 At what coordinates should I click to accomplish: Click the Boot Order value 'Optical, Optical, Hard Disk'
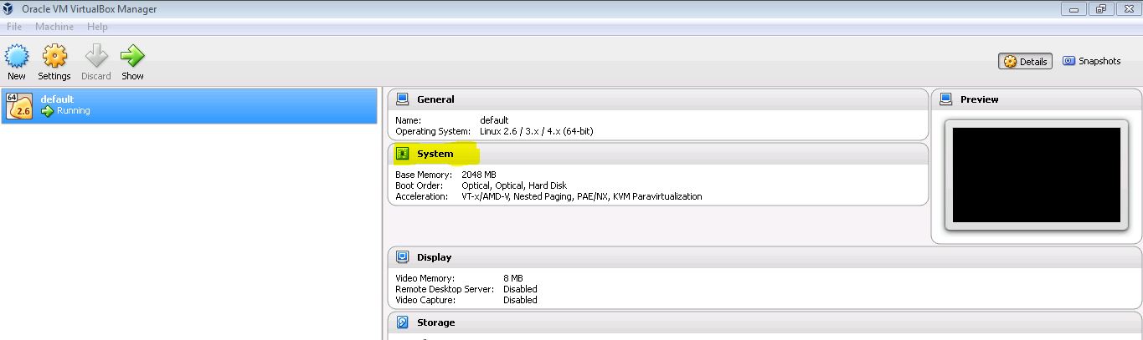513,185
